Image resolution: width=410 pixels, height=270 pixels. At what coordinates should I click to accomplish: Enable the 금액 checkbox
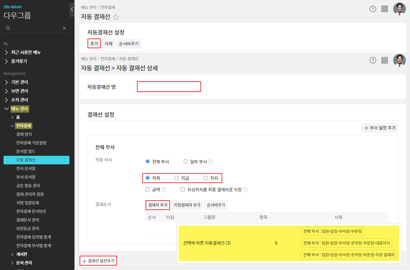(x=147, y=189)
